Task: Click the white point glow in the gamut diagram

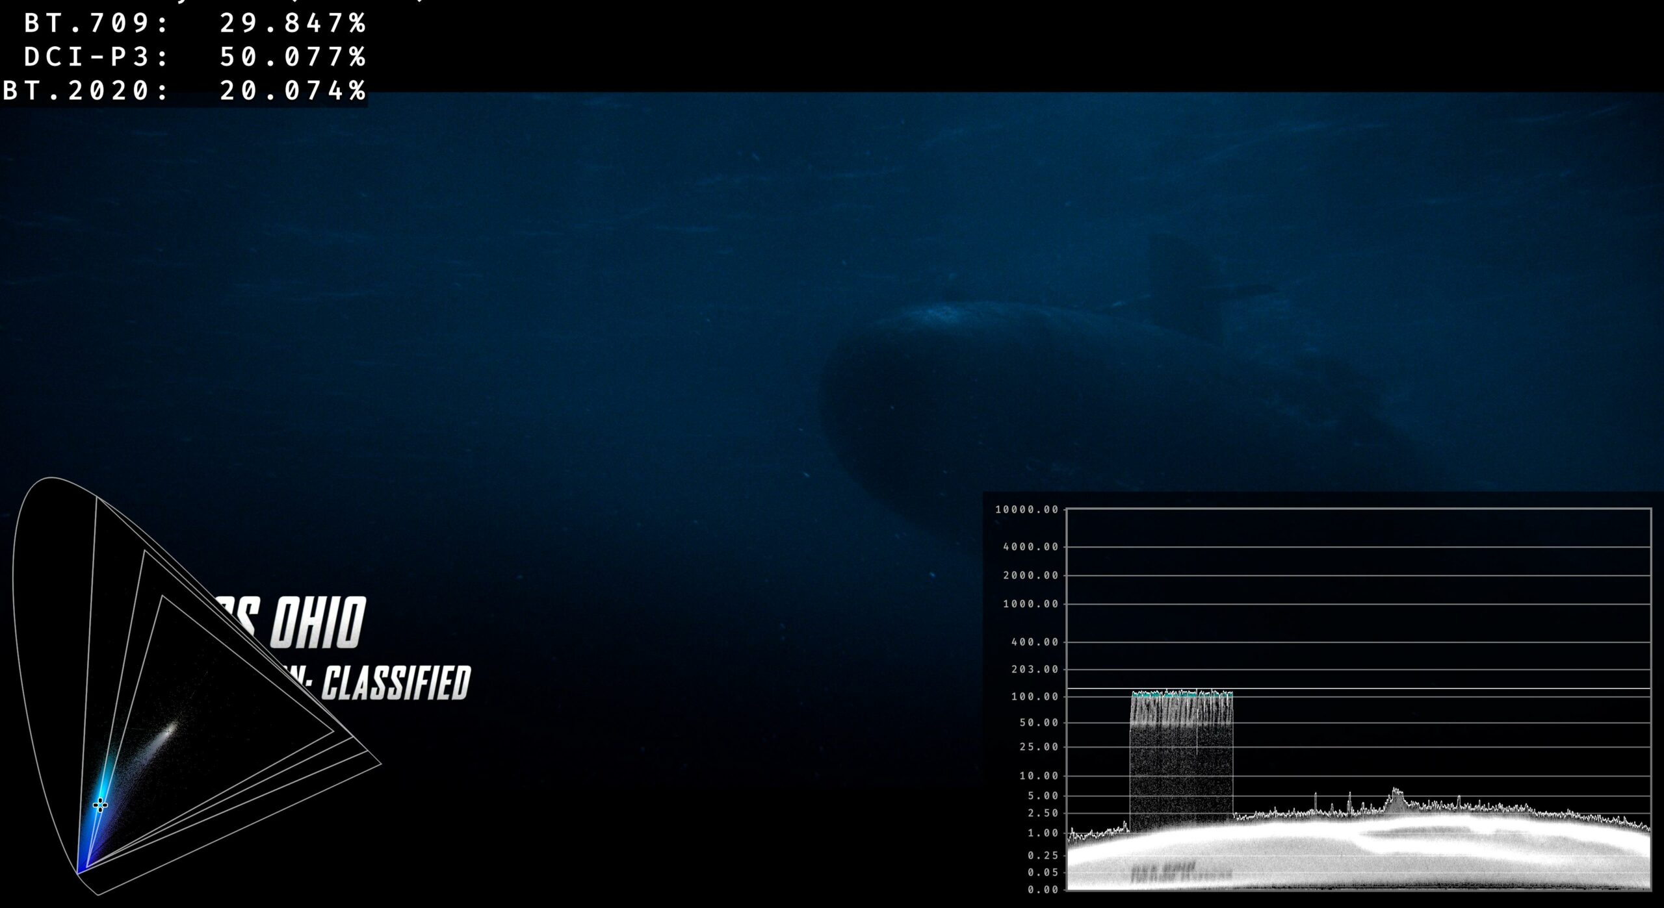Action: point(170,730)
